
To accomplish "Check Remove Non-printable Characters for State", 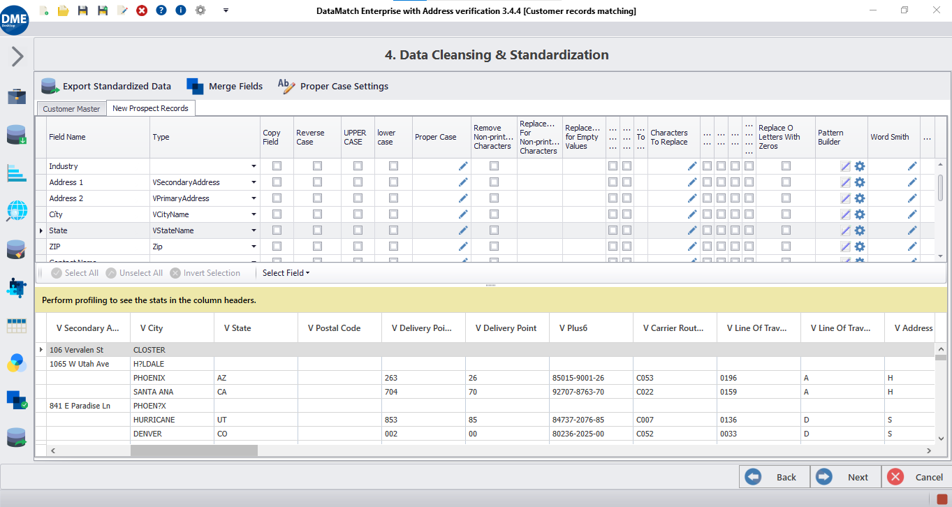I will point(495,230).
